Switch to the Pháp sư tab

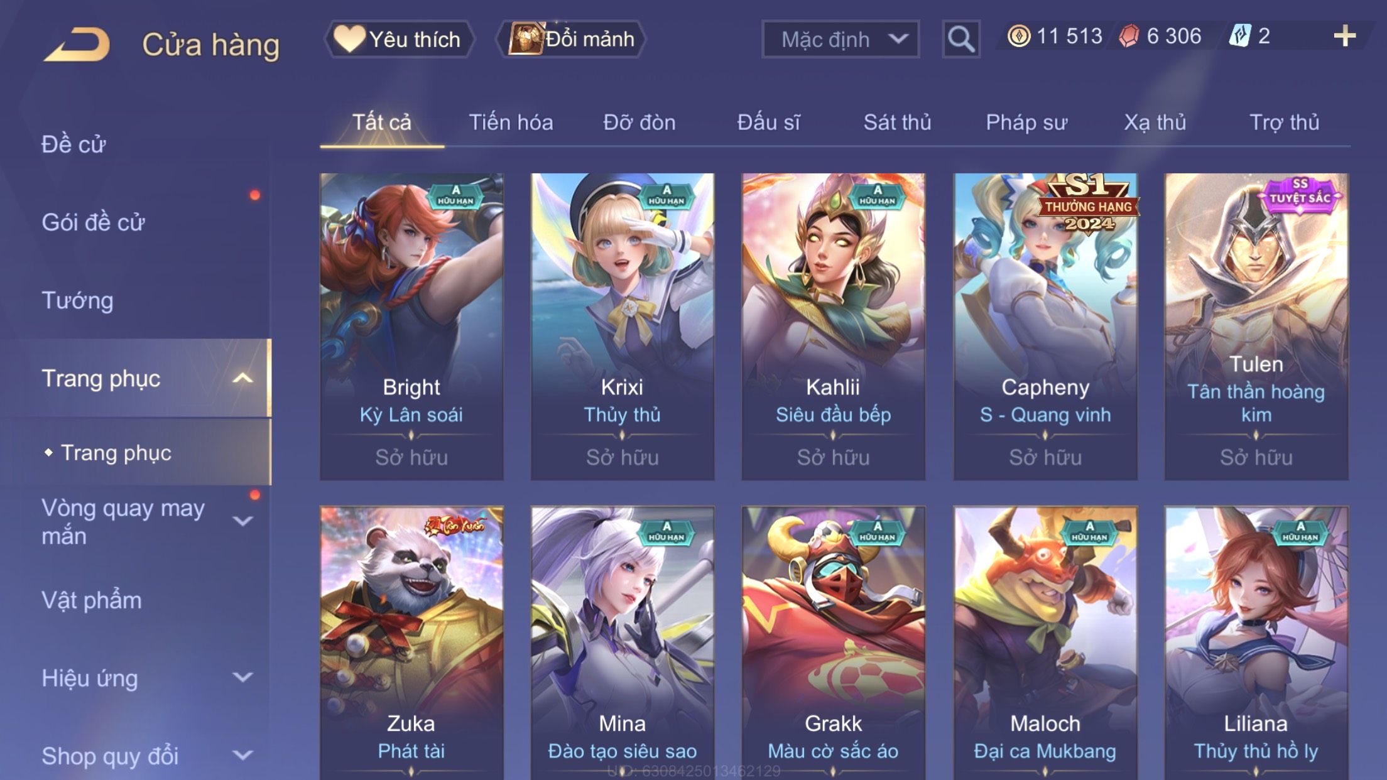[x=1026, y=122]
